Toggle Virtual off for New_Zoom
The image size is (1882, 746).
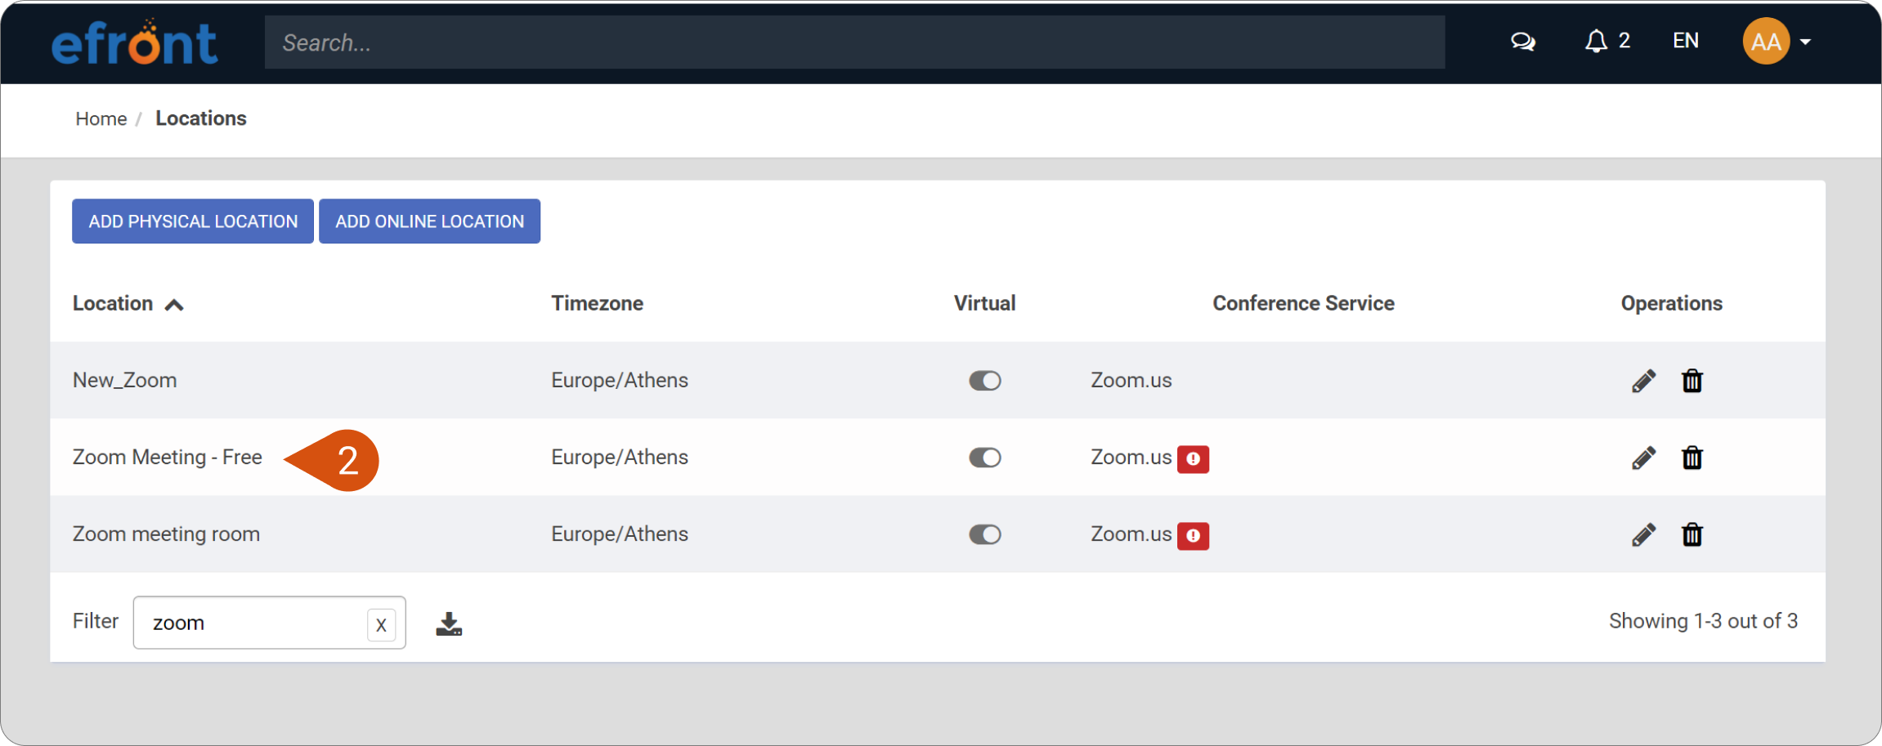click(984, 380)
